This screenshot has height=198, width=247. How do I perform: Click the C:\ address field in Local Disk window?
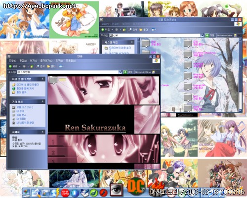tap(155, 35)
